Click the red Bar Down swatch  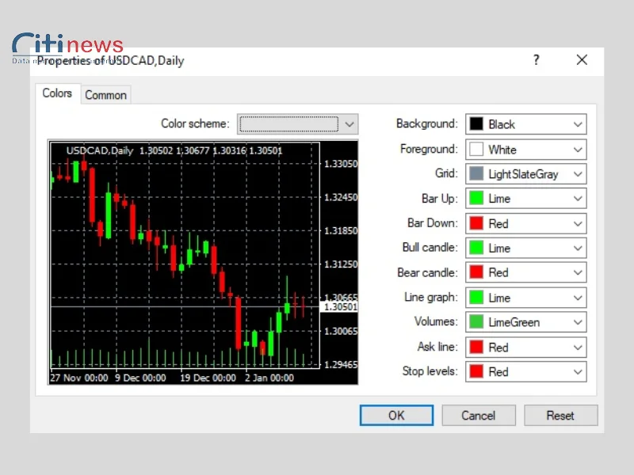(x=476, y=223)
